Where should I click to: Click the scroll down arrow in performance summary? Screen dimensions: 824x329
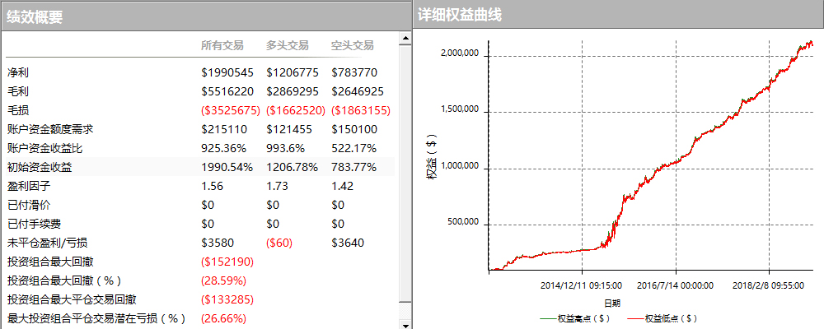(405, 324)
